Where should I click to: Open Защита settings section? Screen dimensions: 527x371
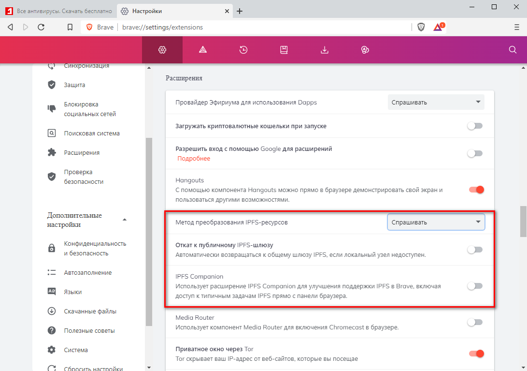[74, 85]
